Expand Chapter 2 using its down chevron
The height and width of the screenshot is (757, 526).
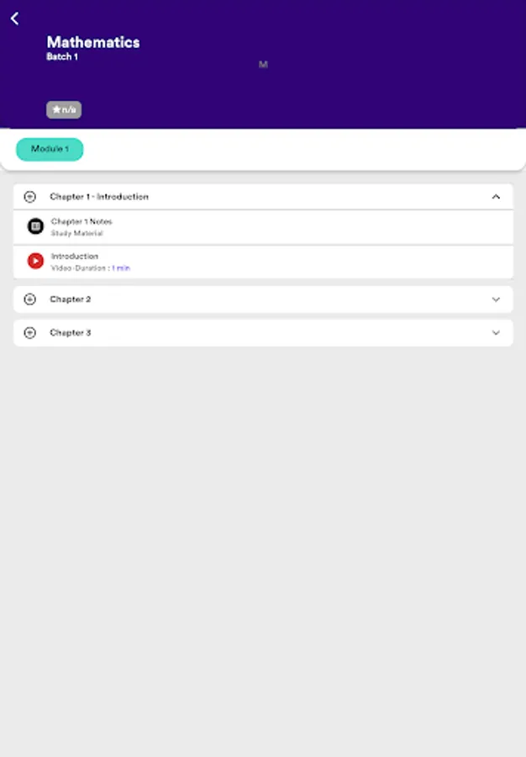pyautogui.click(x=496, y=299)
